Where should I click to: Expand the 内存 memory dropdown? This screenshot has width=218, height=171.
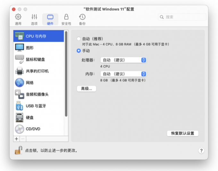(123, 74)
